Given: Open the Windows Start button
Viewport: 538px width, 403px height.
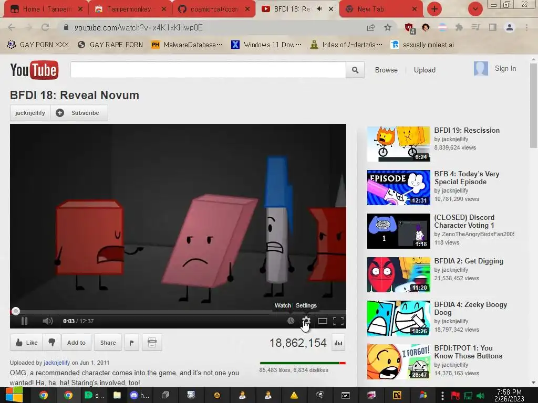Looking at the screenshot, I should tap(14, 395).
